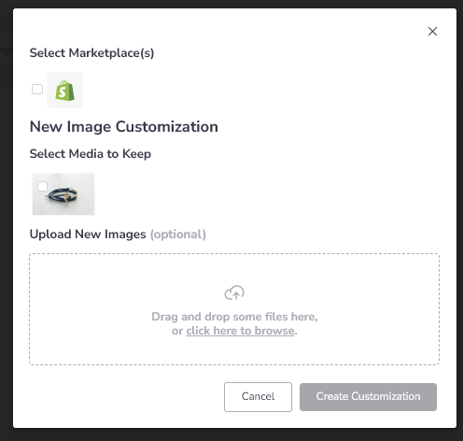Click the bracelet product thumbnail

63,194
